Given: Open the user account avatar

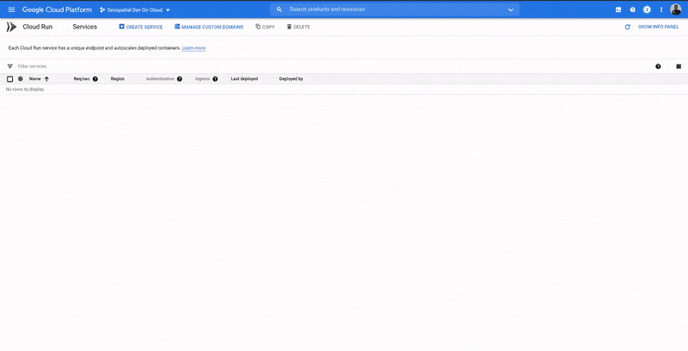Looking at the screenshot, I should (x=676, y=9).
